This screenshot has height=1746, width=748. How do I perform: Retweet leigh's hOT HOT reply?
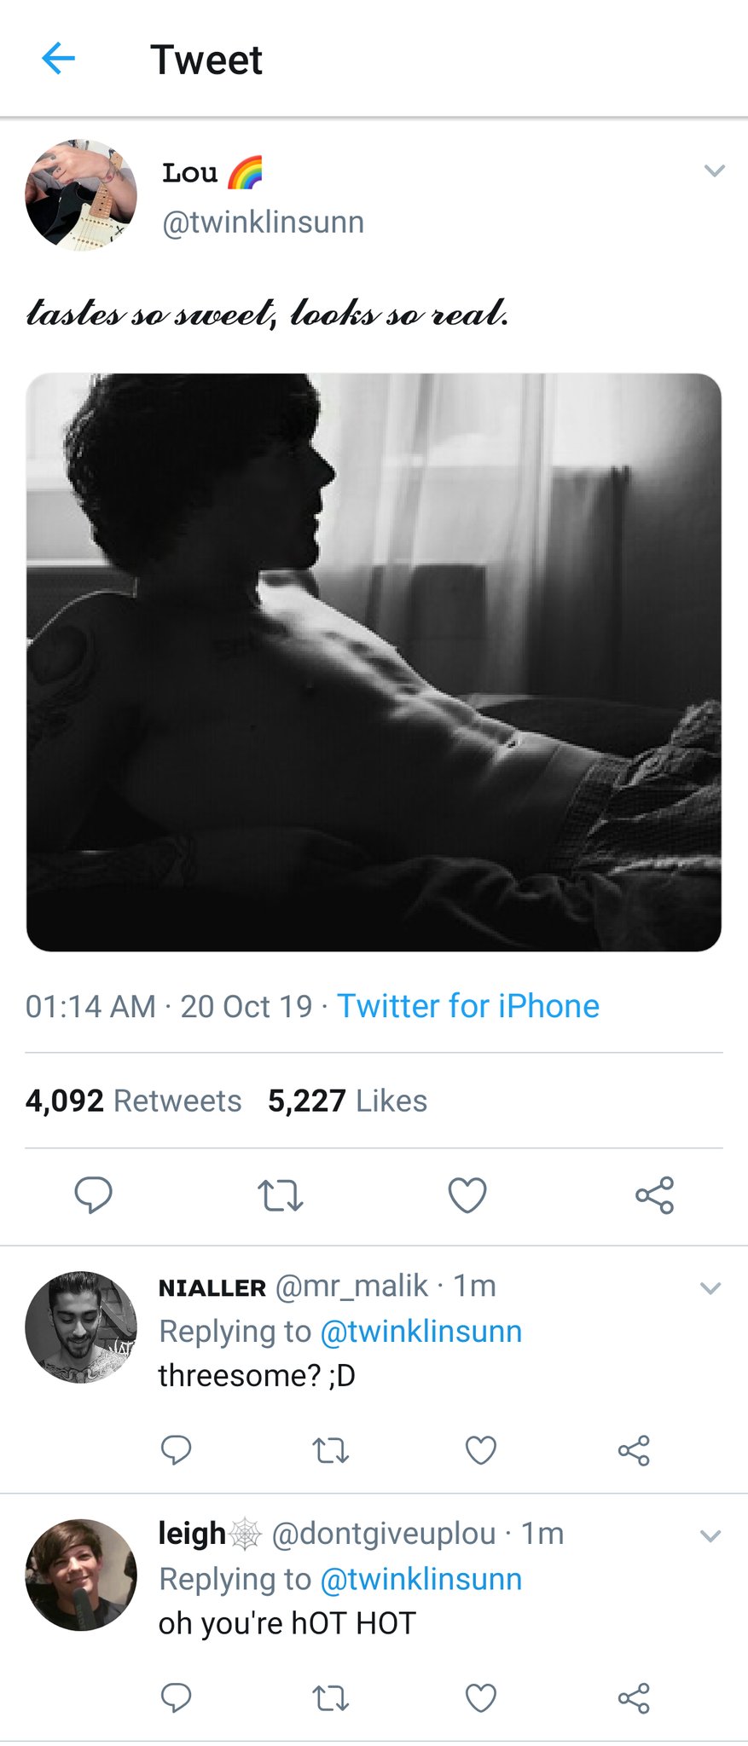330,1698
